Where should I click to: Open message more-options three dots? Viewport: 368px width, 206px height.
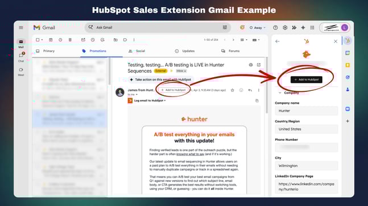tap(259, 90)
